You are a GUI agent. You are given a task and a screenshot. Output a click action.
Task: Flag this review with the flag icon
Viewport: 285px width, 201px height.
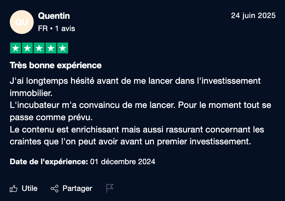110,188
